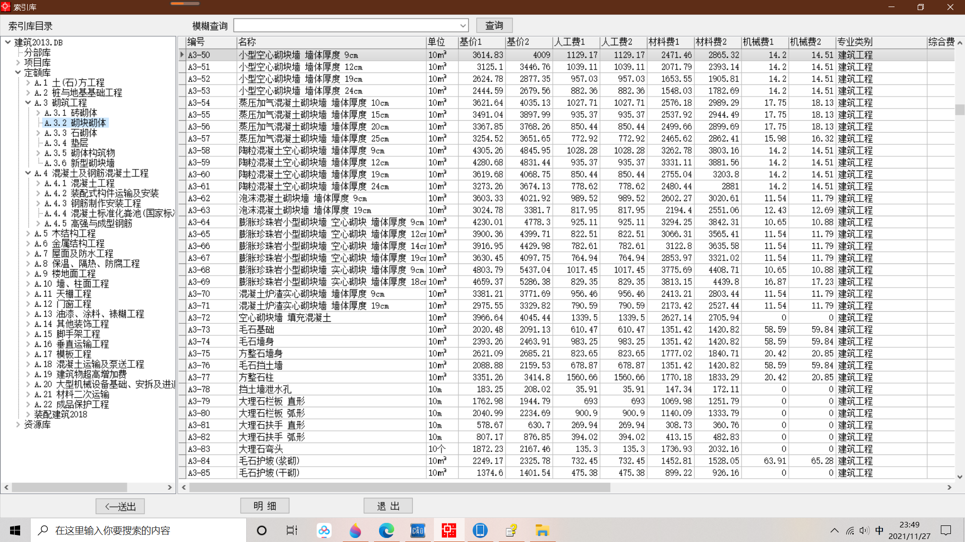Click the taskbar search box
Viewport: 965px width, 542px height.
138,530
